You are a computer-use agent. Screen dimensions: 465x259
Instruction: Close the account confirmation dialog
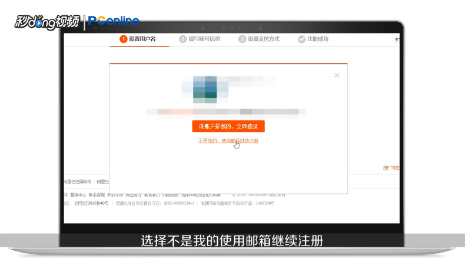point(337,76)
